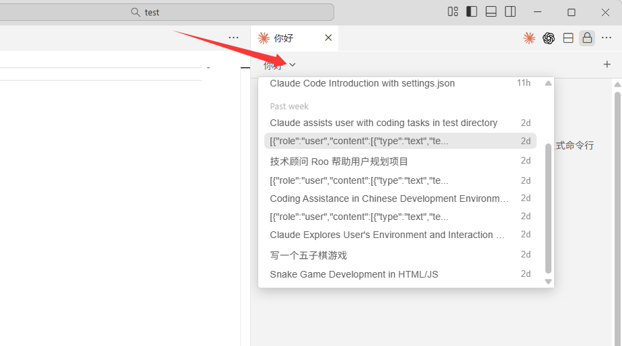The width and height of the screenshot is (622, 346).
Task: Close the 你好 tab
Action: point(328,38)
